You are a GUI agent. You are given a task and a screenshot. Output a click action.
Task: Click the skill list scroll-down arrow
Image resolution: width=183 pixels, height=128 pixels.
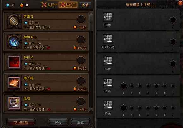91,109
